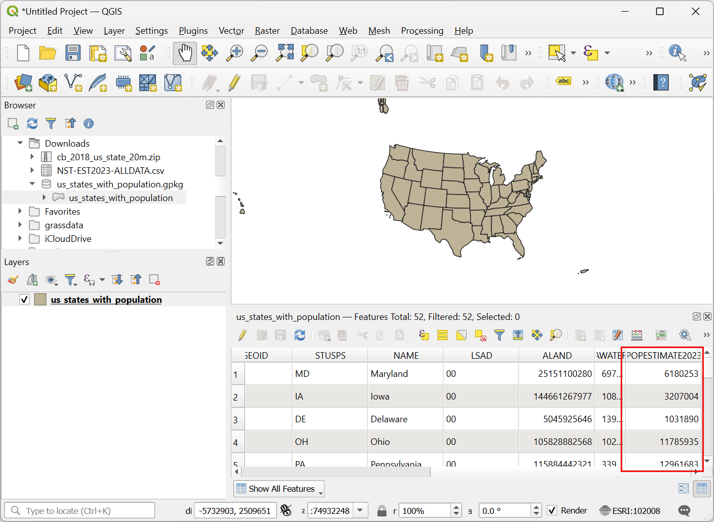Toggle the Render checkbox in status bar
The width and height of the screenshot is (714, 522).
pyautogui.click(x=552, y=510)
